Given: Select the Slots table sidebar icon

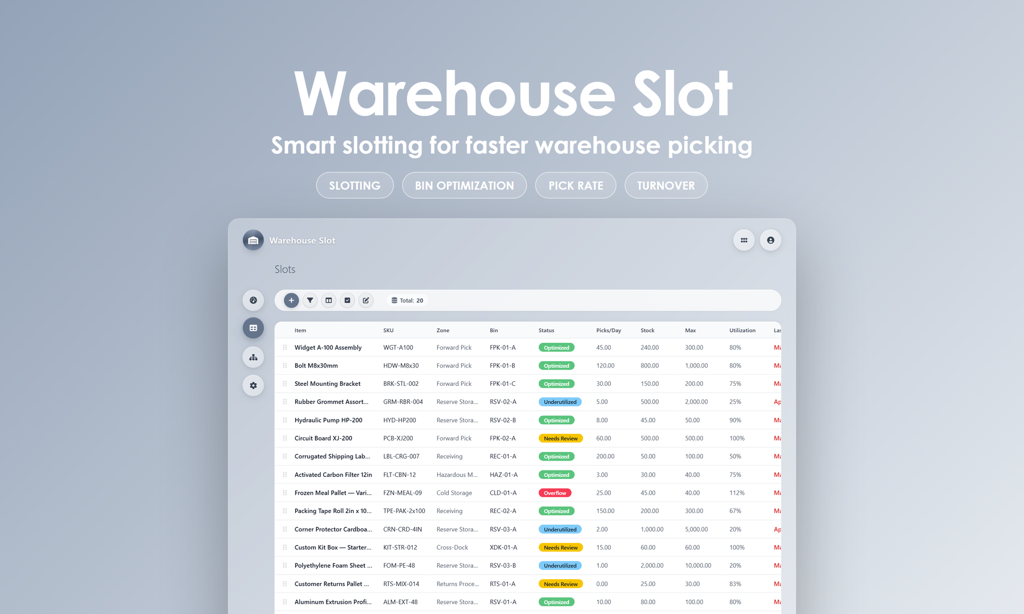Looking at the screenshot, I should coord(253,328).
